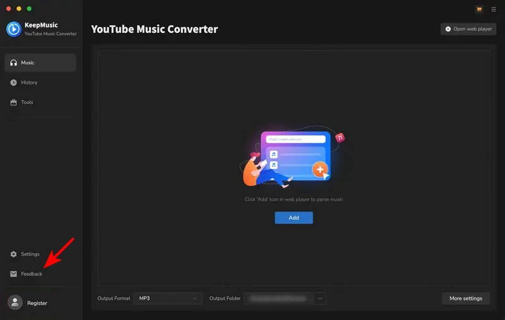Click the Open web player button

[468, 29]
